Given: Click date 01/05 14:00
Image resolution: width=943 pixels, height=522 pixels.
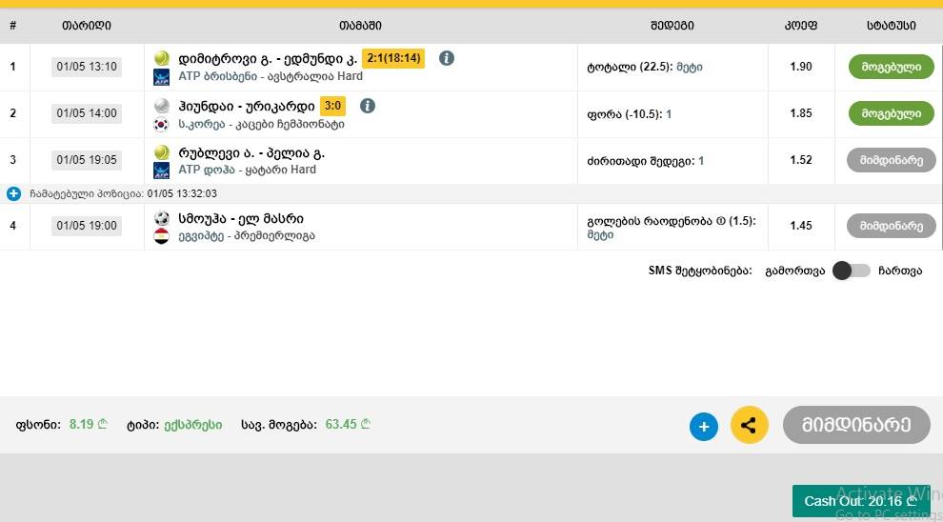Looking at the screenshot, I should pos(87,113).
